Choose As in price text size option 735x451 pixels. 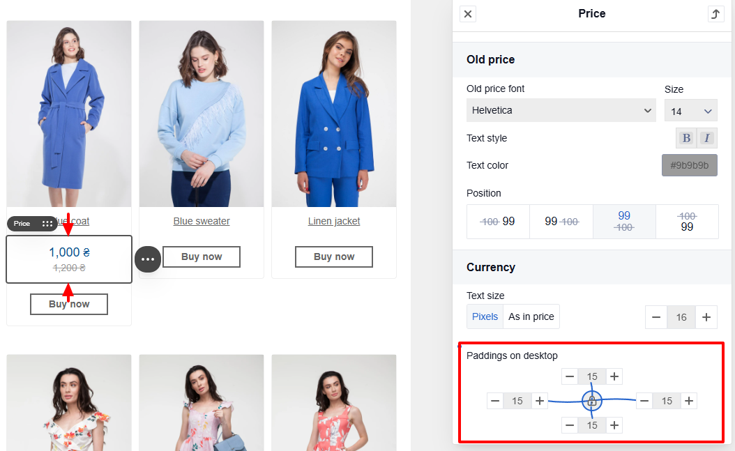tap(531, 316)
